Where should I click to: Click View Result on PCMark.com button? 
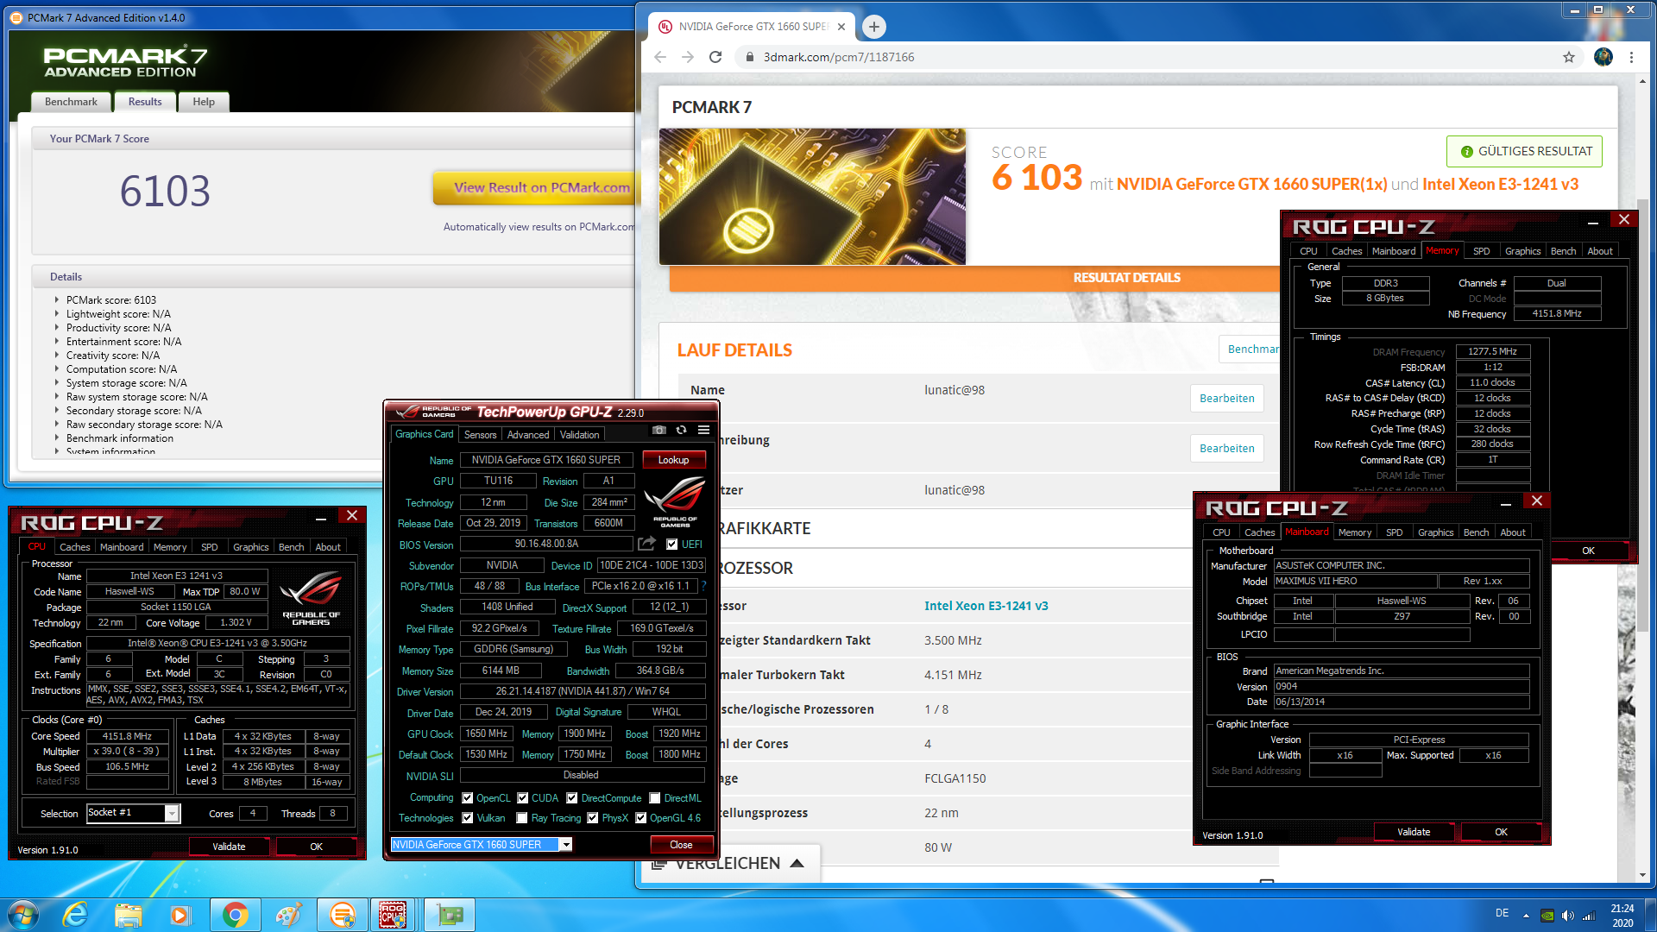pos(533,187)
